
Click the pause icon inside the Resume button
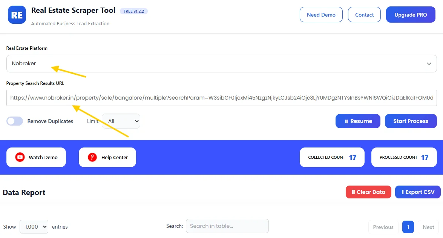pos(346,121)
